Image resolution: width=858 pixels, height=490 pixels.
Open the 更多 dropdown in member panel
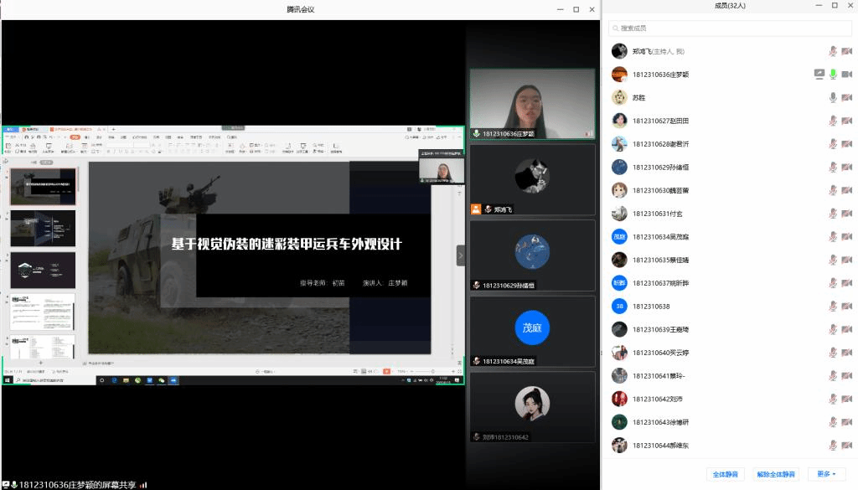826,474
